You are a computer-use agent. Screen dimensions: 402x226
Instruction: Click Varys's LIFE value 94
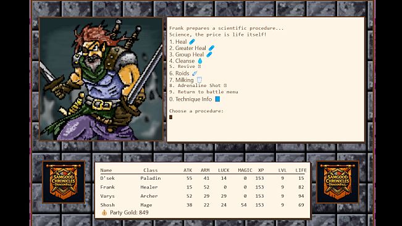pos(301,196)
